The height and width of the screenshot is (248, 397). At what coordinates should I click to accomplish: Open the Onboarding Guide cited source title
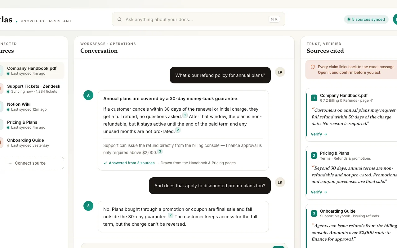coord(338,211)
